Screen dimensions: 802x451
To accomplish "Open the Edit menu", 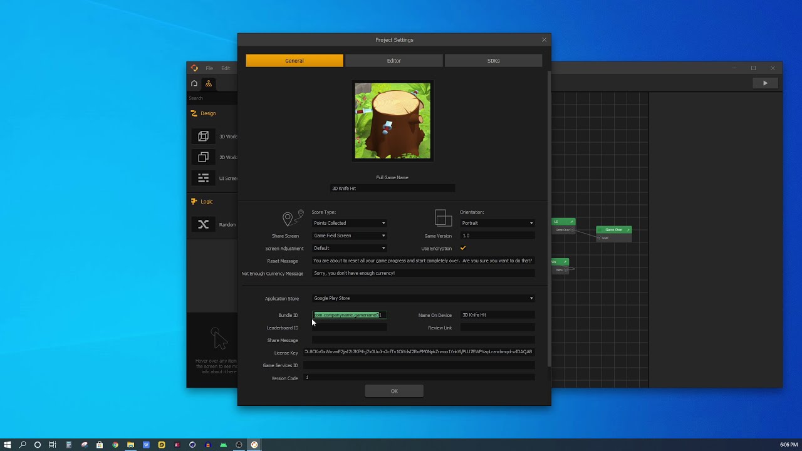I will tap(226, 68).
